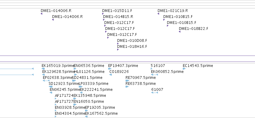This screenshot has height=118, width=255.
Task: Click the arrow glyph under EK167562.5prime
Action: pos(86,117)
